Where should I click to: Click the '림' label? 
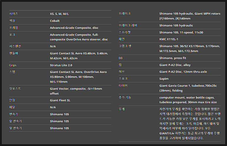(x=120, y=65)
